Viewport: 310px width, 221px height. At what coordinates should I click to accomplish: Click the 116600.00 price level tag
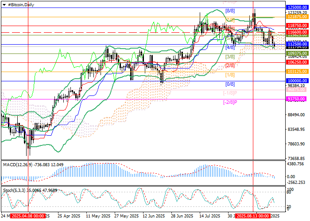297,32
